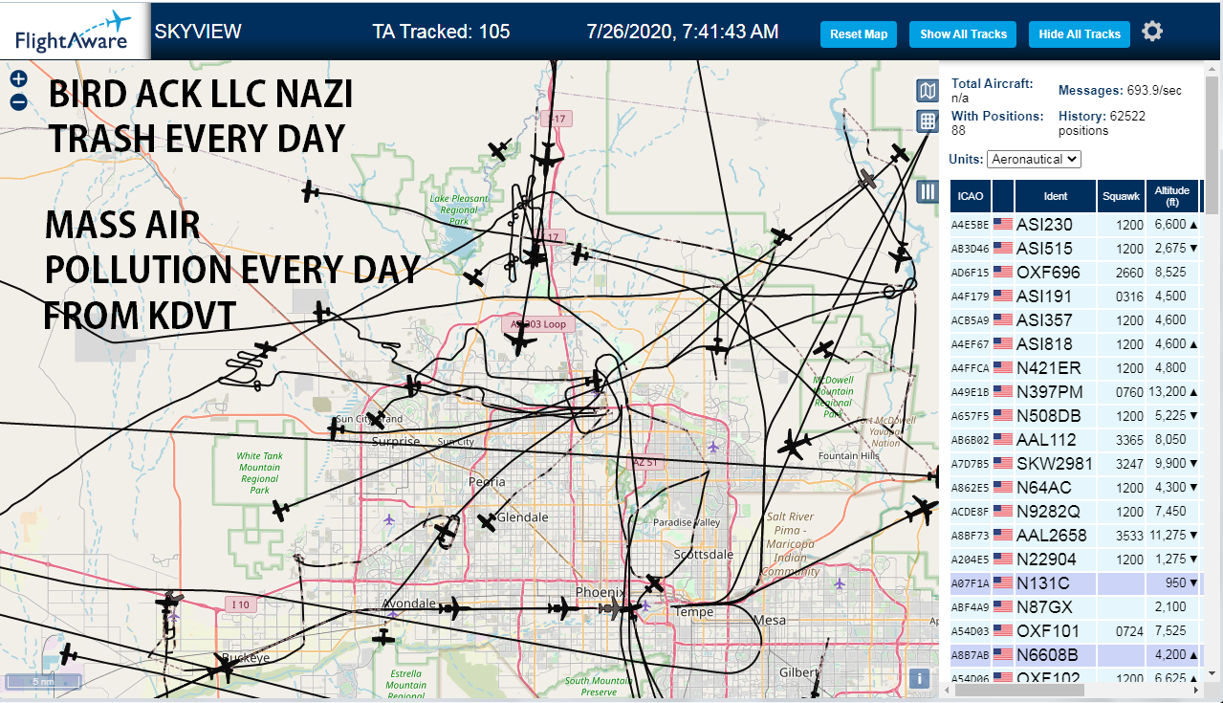1223x703 pixels.
Task: Click the US flag for N397PM
Action: pyautogui.click(x=1003, y=392)
